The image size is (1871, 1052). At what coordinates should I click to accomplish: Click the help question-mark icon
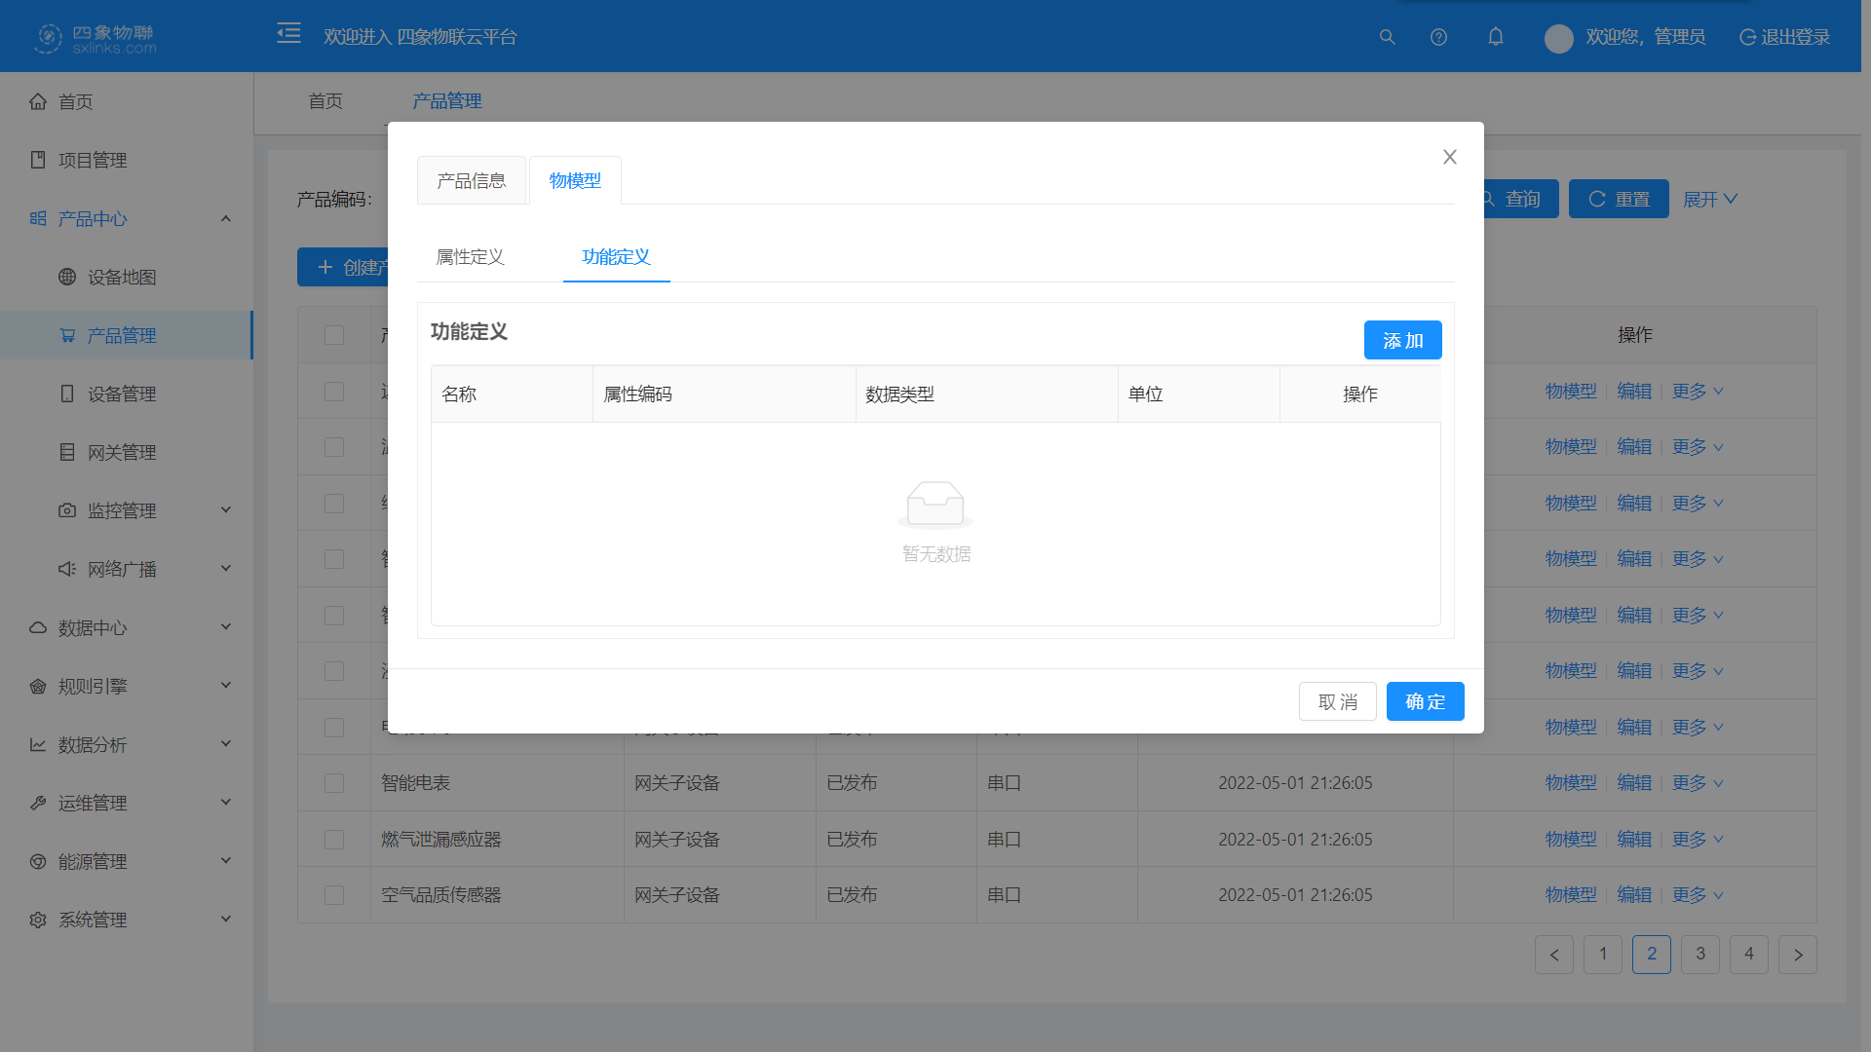coord(1438,37)
